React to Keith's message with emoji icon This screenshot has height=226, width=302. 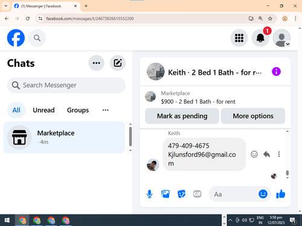254,154
